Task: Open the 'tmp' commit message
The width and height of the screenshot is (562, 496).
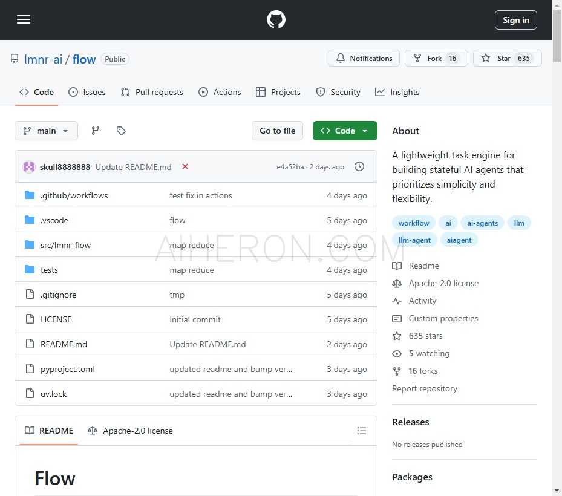Action: (177, 295)
